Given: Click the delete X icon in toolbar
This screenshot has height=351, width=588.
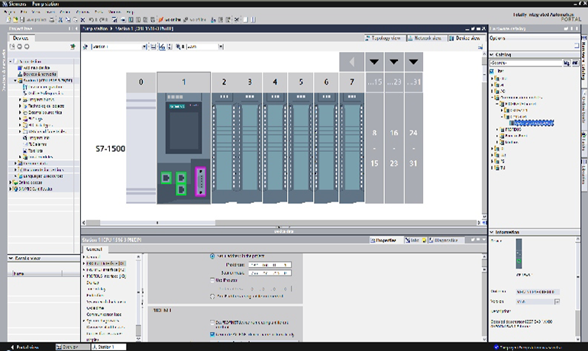Looking at the screenshot, I should (82, 20).
